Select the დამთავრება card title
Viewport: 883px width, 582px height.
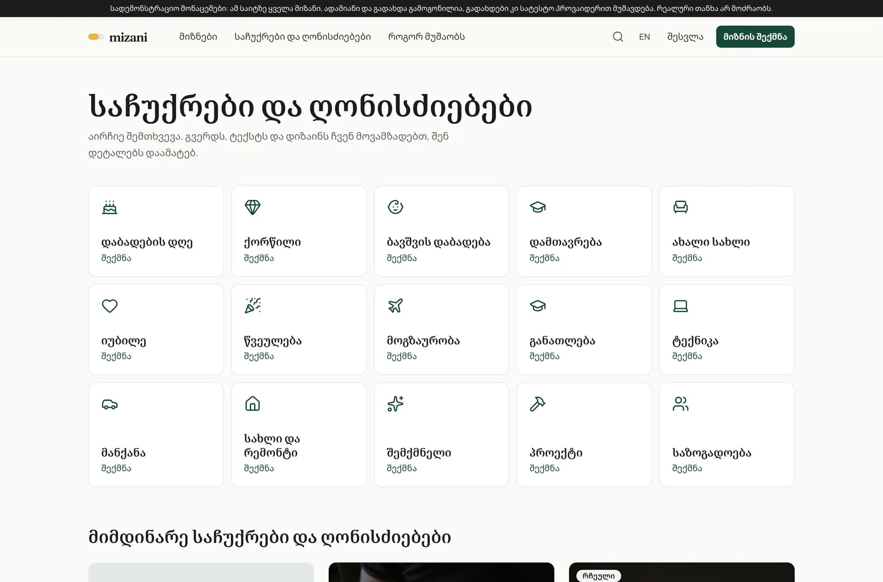[566, 242]
